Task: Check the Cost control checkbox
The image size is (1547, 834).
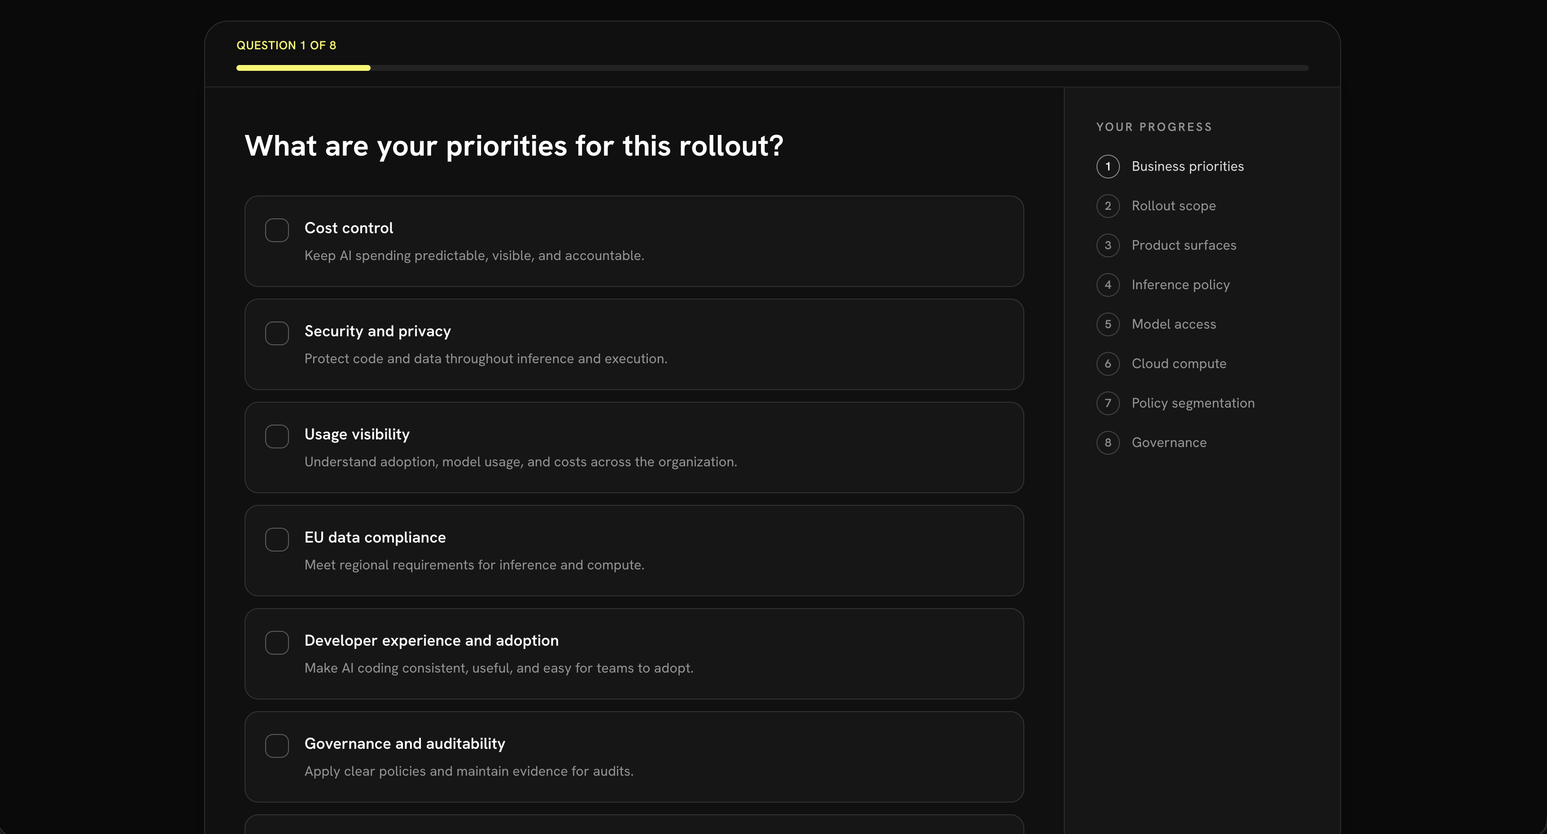Action: pyautogui.click(x=277, y=230)
